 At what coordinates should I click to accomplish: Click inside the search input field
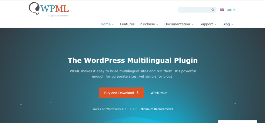pos(197,10)
